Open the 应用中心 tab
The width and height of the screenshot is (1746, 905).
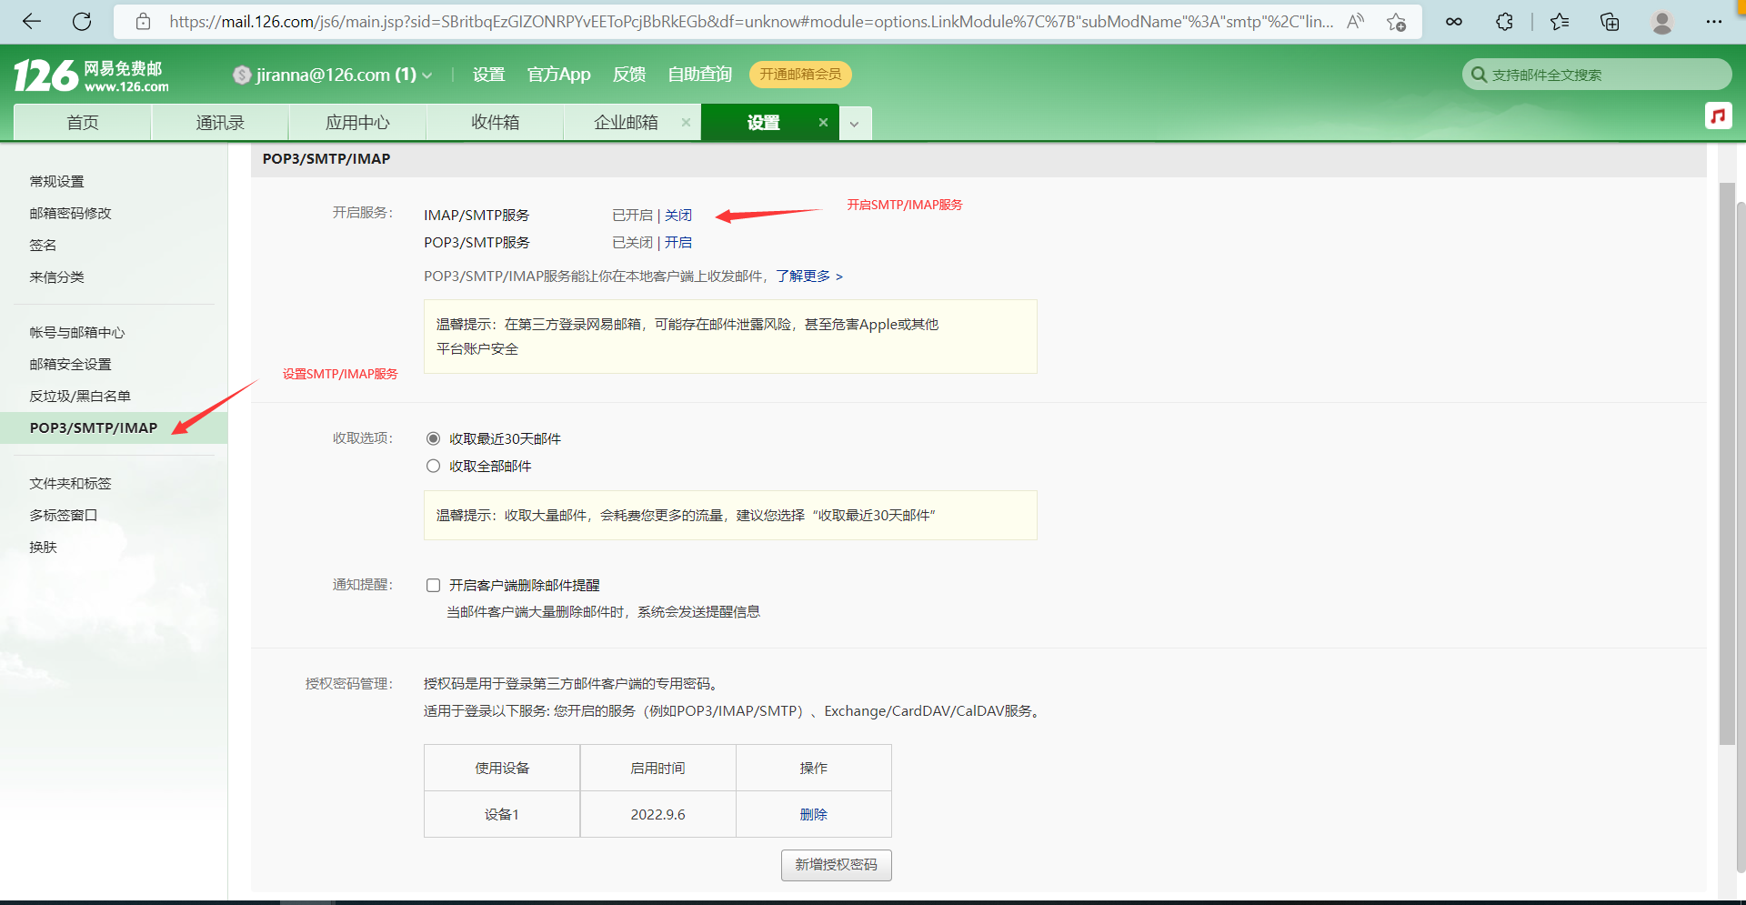point(357,123)
